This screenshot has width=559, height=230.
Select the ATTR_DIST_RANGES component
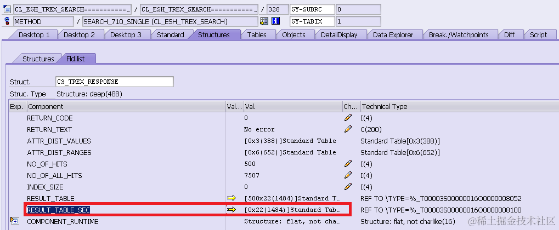pyautogui.click(x=59, y=152)
